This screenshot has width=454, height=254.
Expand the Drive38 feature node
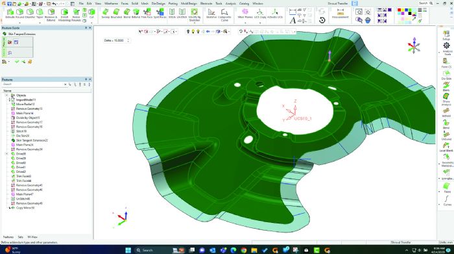(6, 154)
